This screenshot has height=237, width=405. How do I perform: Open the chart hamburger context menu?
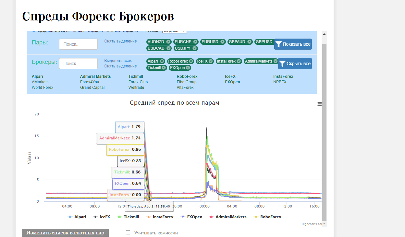(320, 104)
